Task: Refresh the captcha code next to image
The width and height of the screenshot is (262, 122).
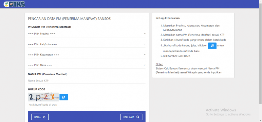Action: (64, 97)
